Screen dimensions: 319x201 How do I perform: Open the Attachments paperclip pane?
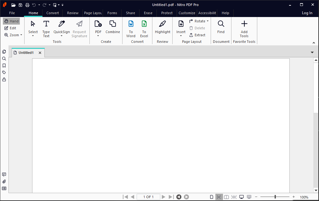4,181
